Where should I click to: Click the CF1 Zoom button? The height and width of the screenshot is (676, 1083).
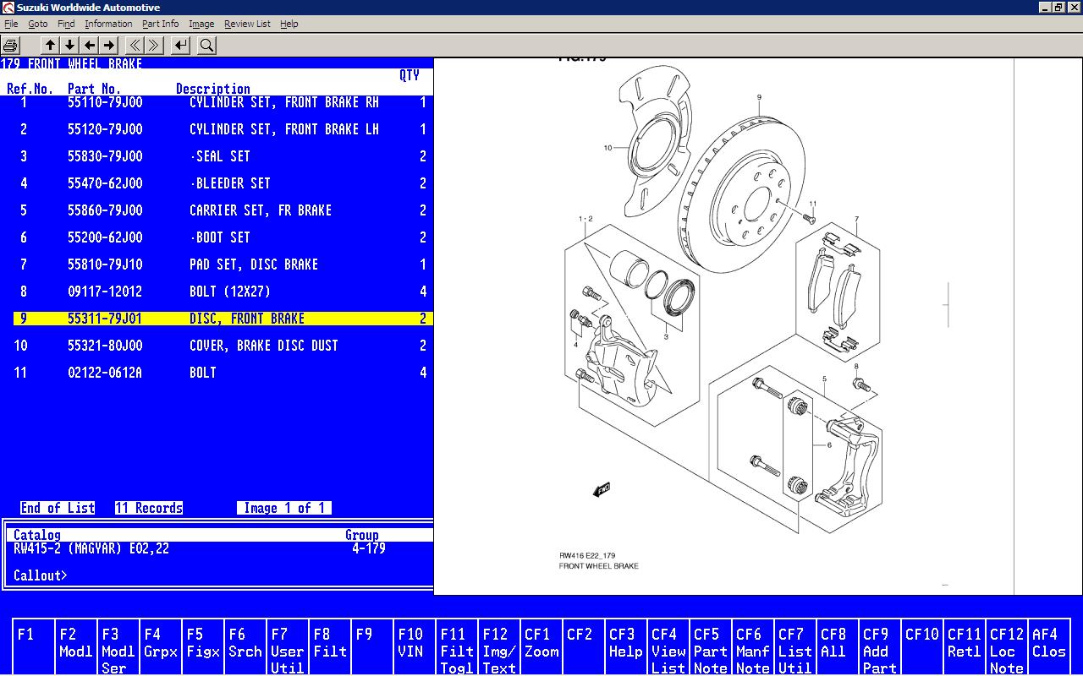tap(541, 647)
